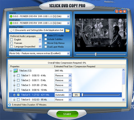Check the Include Subtitles option
The image size is (134, 120).
(x=46, y=39)
